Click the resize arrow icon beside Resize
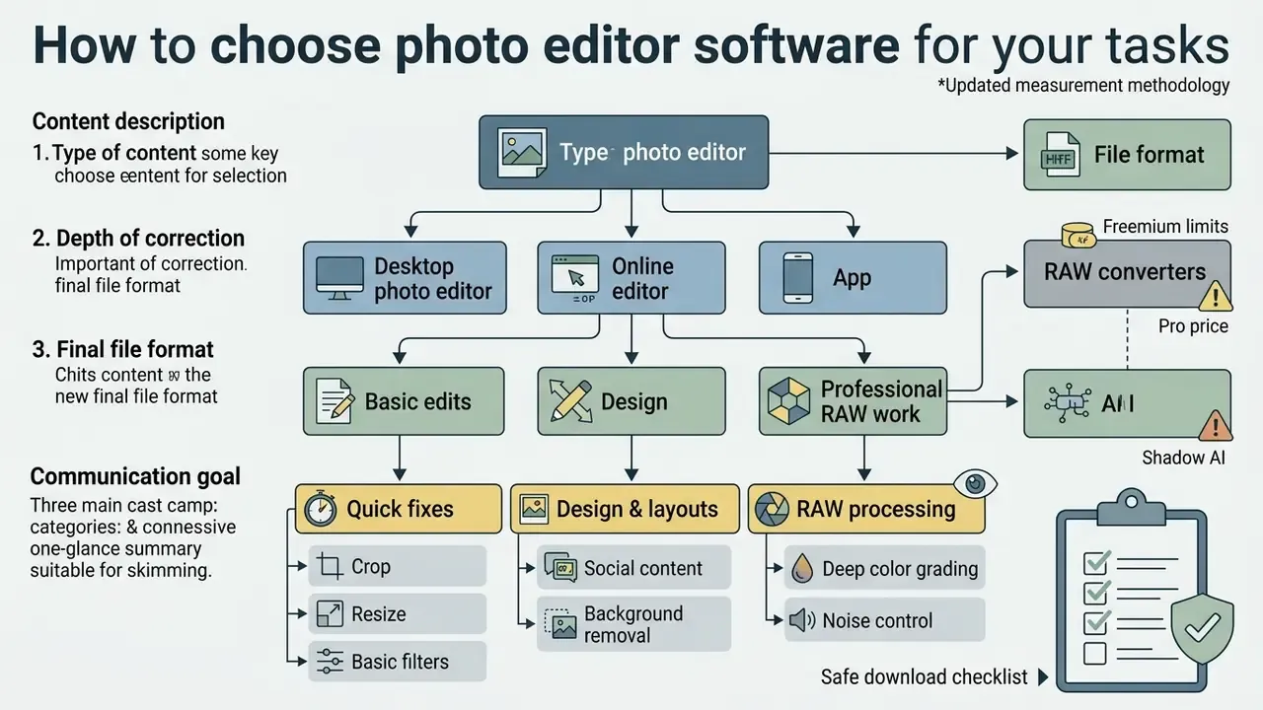 330,614
